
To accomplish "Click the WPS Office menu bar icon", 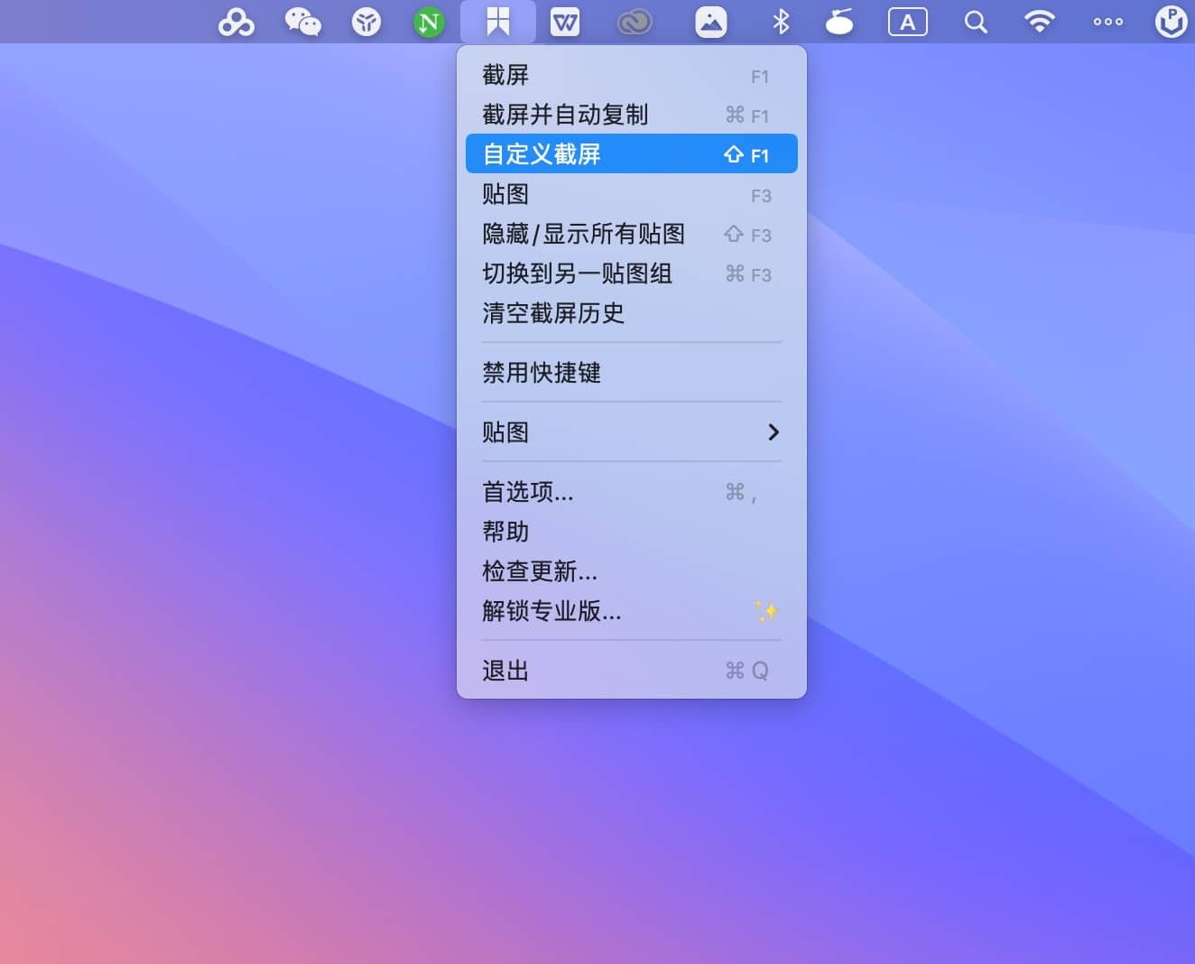I will [565, 22].
